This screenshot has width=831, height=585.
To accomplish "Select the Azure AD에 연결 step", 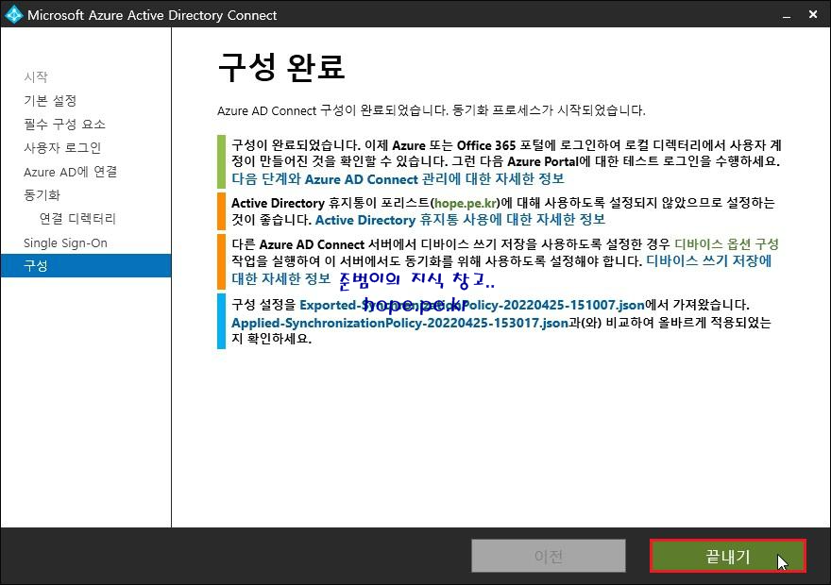I will (x=70, y=172).
